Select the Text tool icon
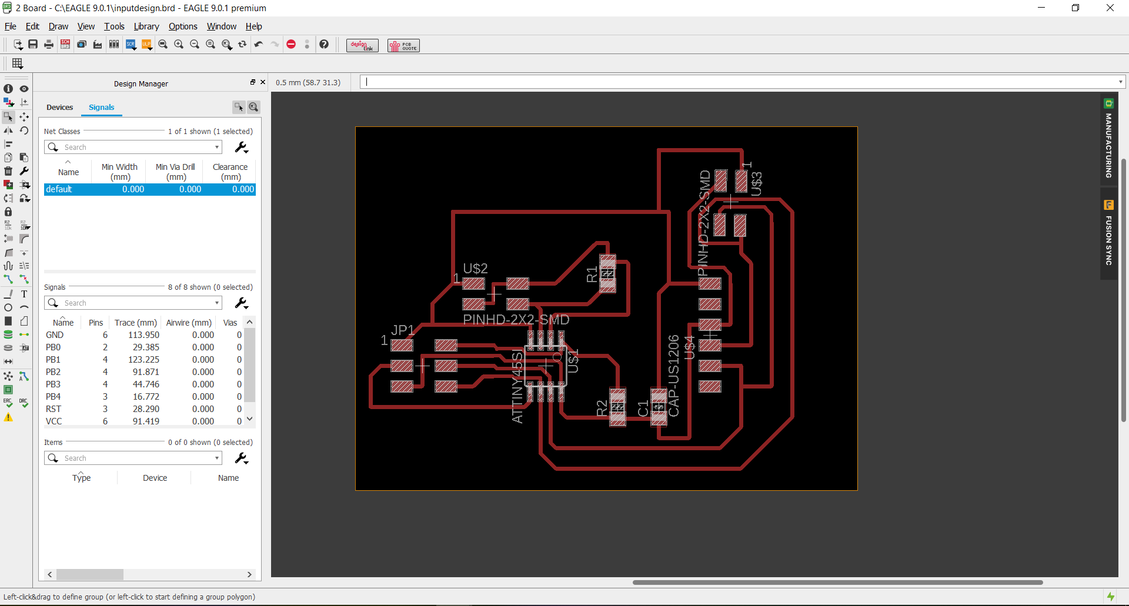 pyautogui.click(x=24, y=294)
